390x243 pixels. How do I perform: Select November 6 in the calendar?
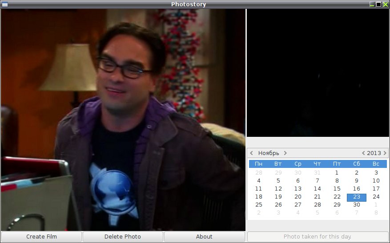click(298, 181)
